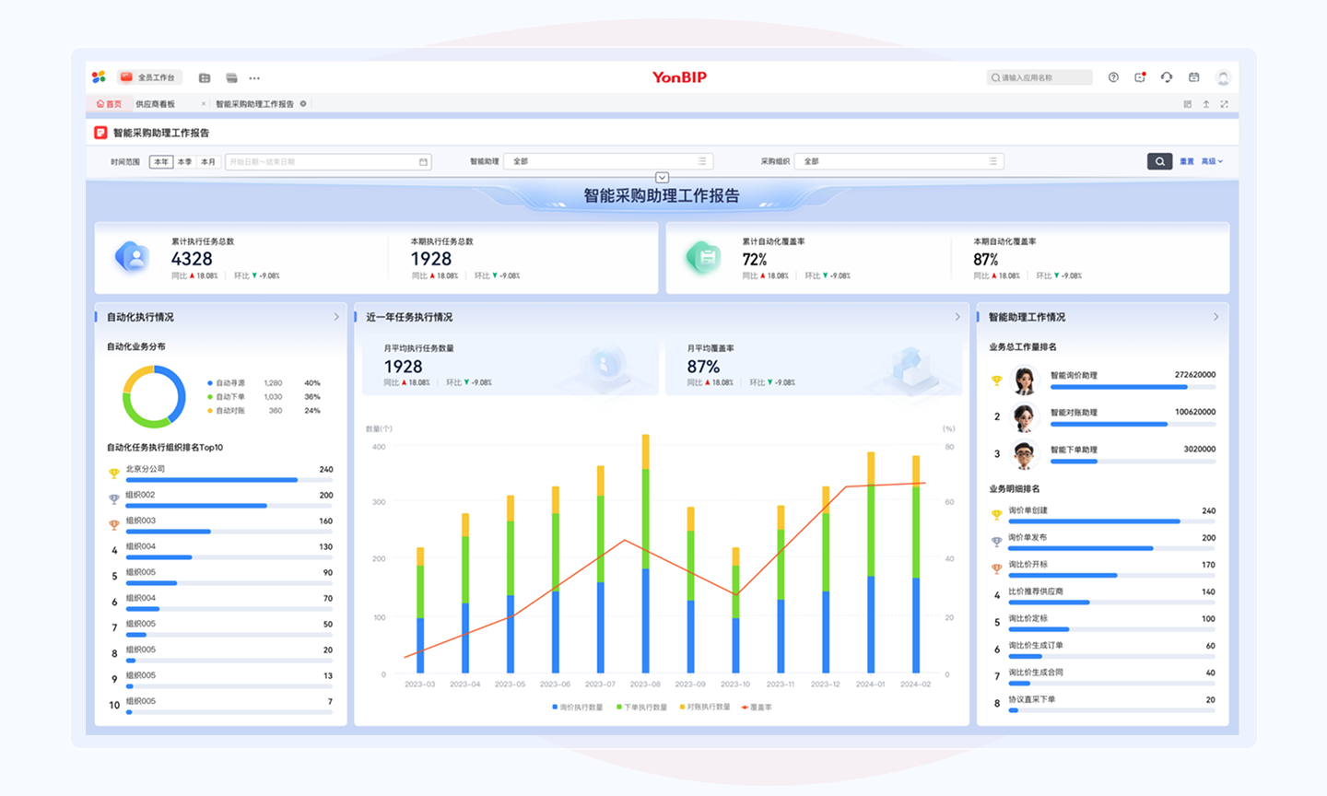Open the 智能助理 dropdown
Screen dimensions: 1327x796
point(608,161)
